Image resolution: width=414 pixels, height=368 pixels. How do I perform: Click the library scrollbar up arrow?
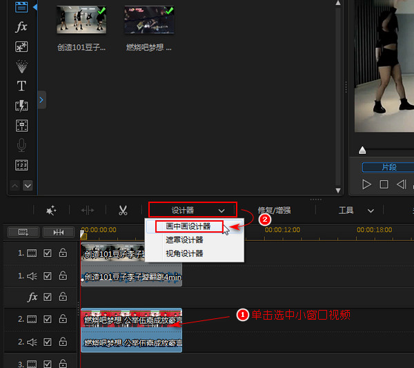(338, 3)
